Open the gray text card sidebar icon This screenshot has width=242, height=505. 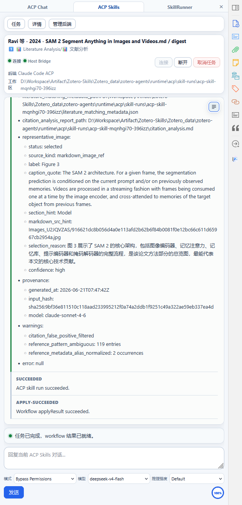235,115
